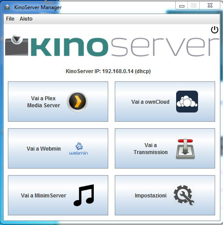Click the black music note icon
Viewport: 223px width, 225px height.
point(84,195)
